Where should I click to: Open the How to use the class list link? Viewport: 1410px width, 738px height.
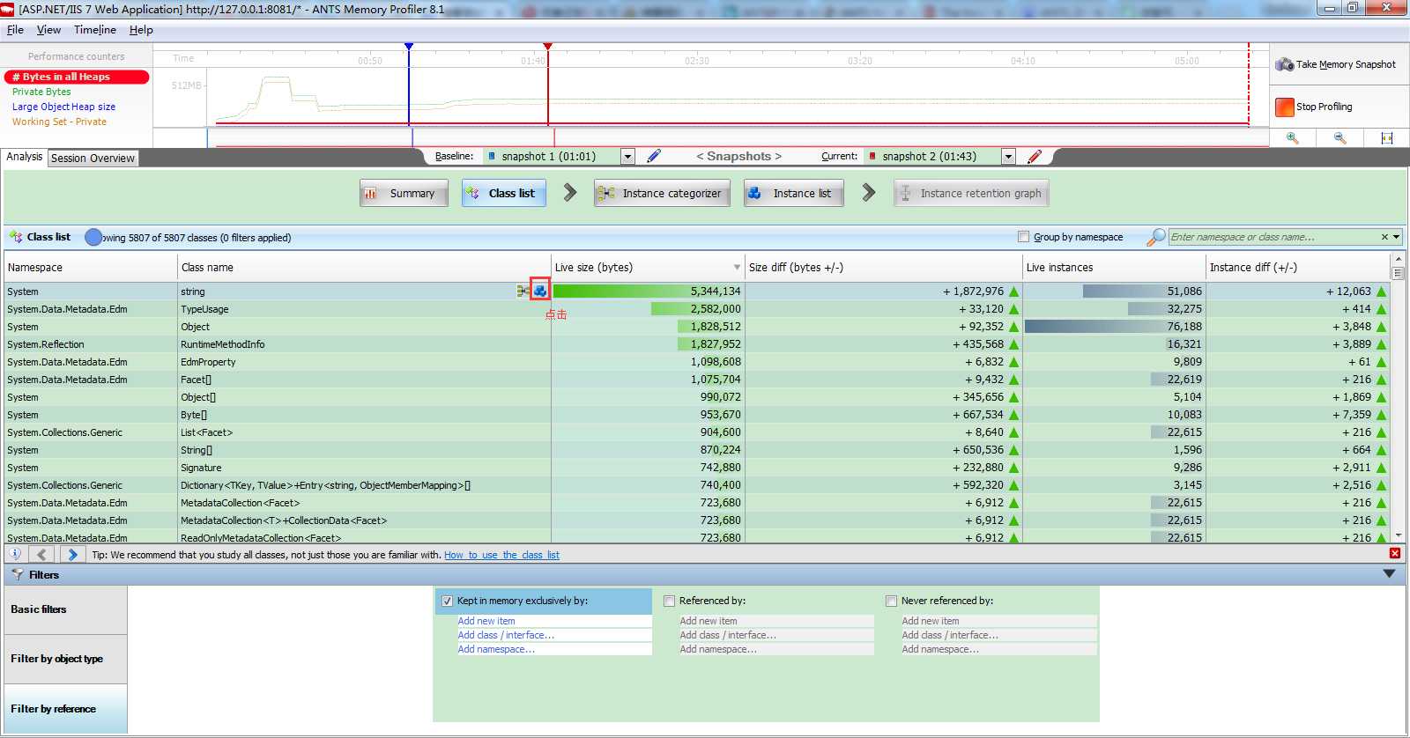click(x=501, y=555)
